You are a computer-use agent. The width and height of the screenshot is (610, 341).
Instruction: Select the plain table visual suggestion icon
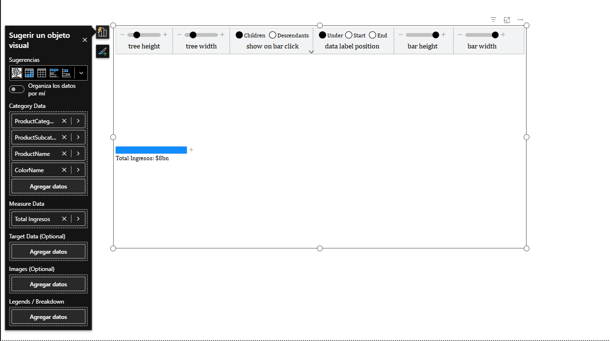pyautogui.click(x=42, y=73)
